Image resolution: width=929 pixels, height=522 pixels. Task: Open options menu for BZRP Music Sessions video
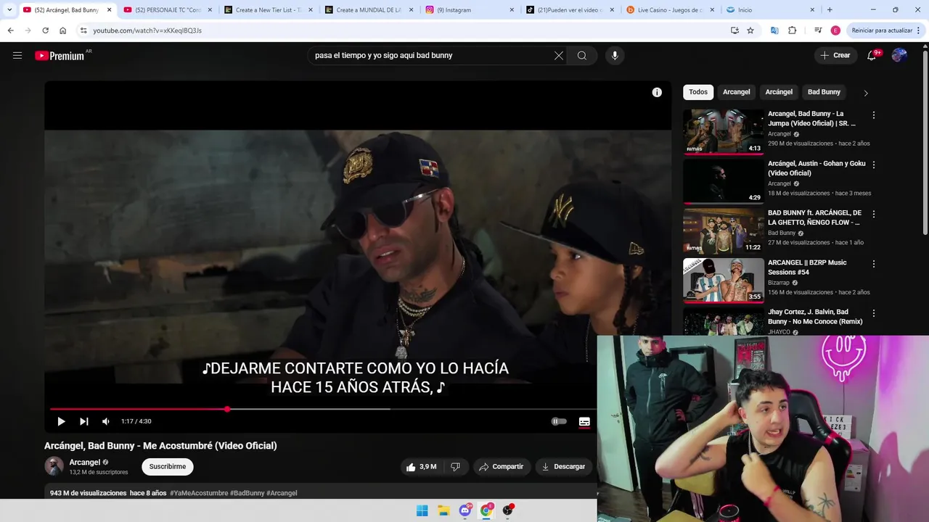(873, 264)
